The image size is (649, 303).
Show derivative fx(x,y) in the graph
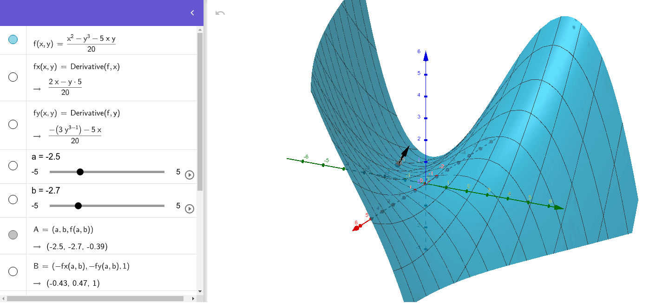13,77
